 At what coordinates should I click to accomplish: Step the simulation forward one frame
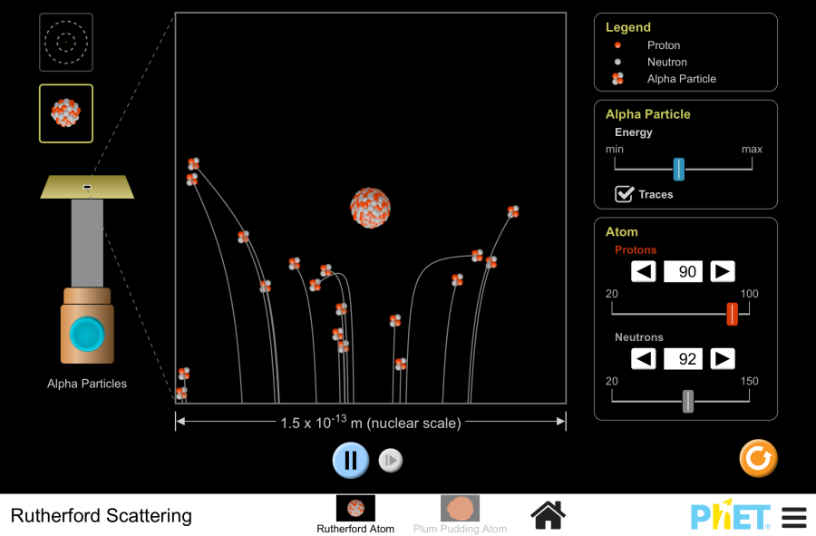click(390, 461)
